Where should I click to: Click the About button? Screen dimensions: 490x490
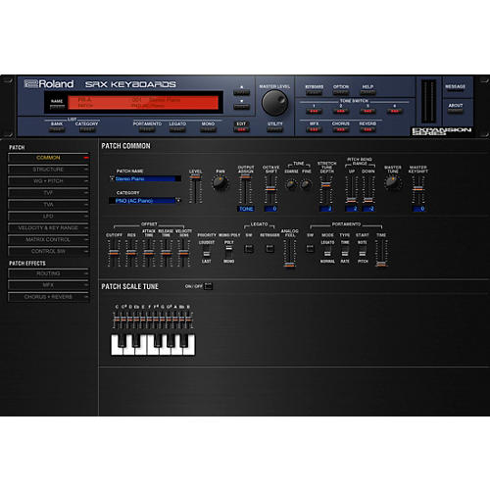tap(455, 111)
